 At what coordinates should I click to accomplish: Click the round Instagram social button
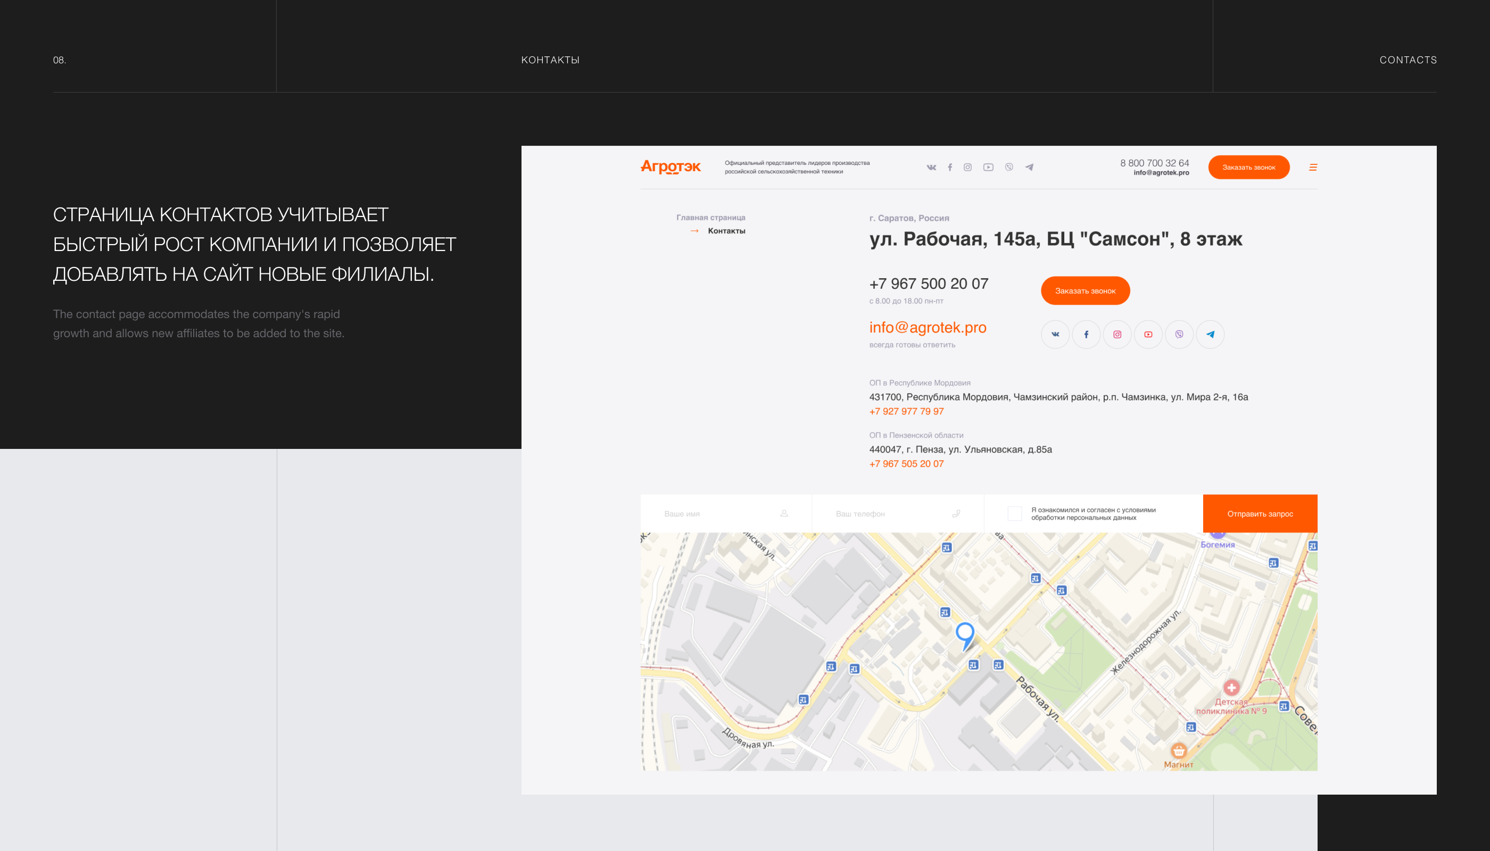(x=1117, y=335)
